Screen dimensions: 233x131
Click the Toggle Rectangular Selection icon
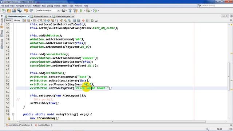point(57,20)
